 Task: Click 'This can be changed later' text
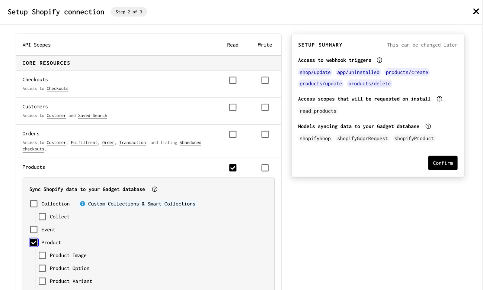click(422, 45)
